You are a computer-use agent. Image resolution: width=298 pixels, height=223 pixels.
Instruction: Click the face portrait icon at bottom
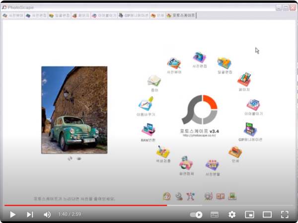[209, 196]
